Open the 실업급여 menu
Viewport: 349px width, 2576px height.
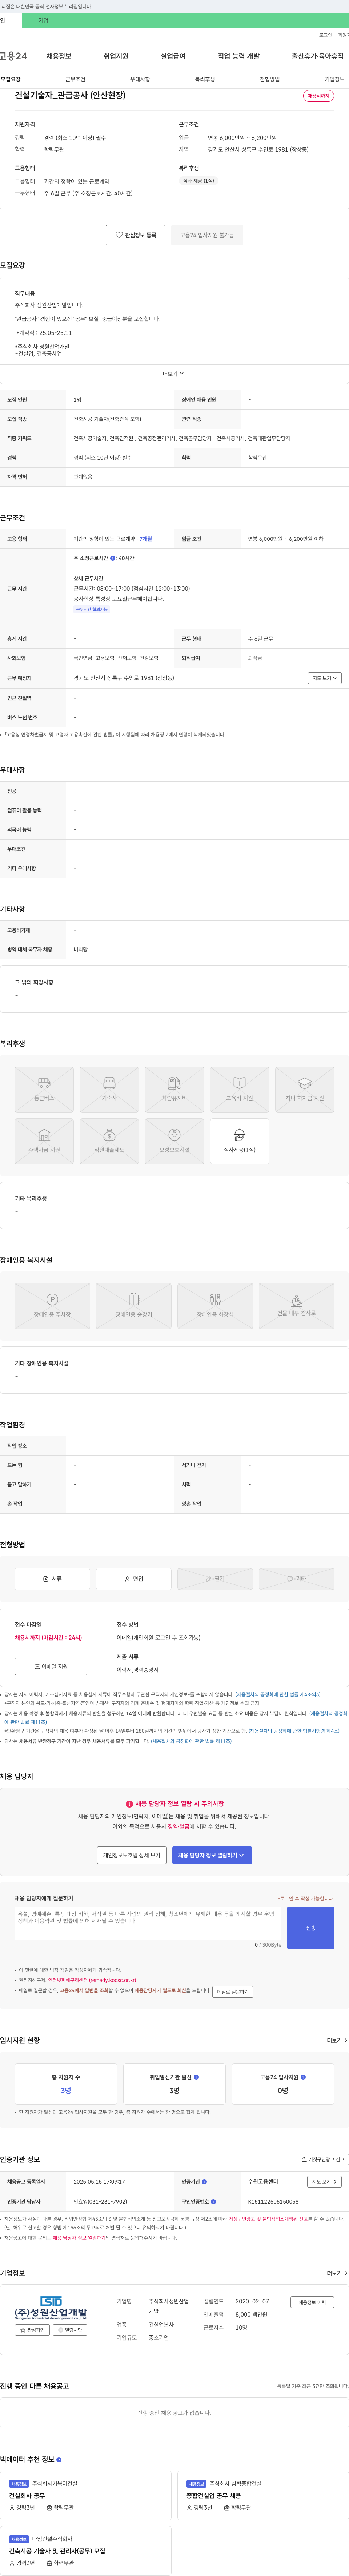(x=173, y=56)
